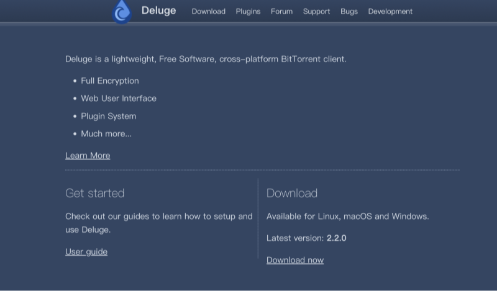This screenshot has height=291, width=497.
Task: Follow the Learn More link
Action: 88,156
